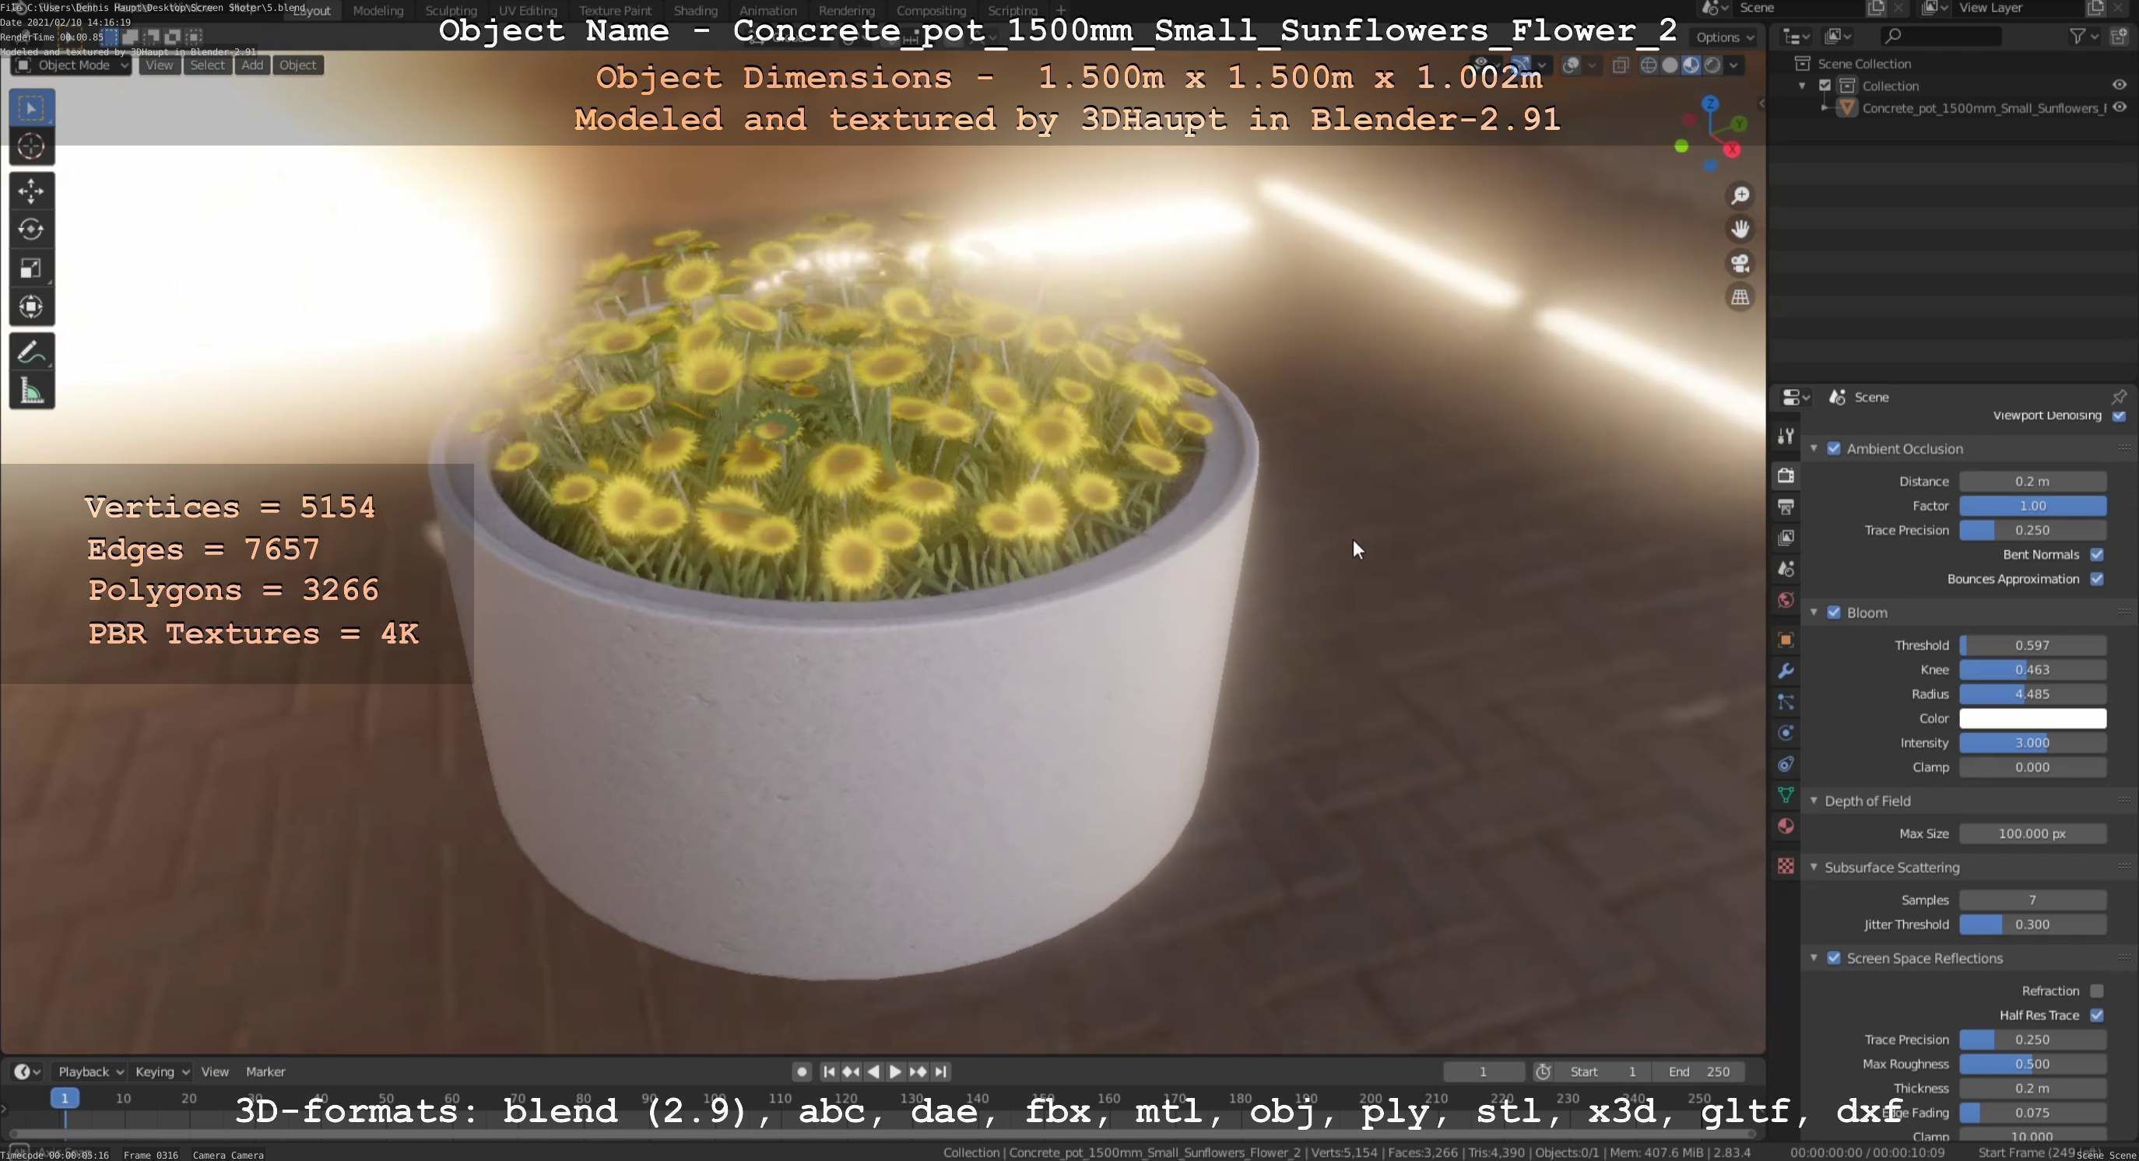Viewport: 2139px width, 1161px height.
Task: Open the Particle properties tab
Action: click(1786, 702)
